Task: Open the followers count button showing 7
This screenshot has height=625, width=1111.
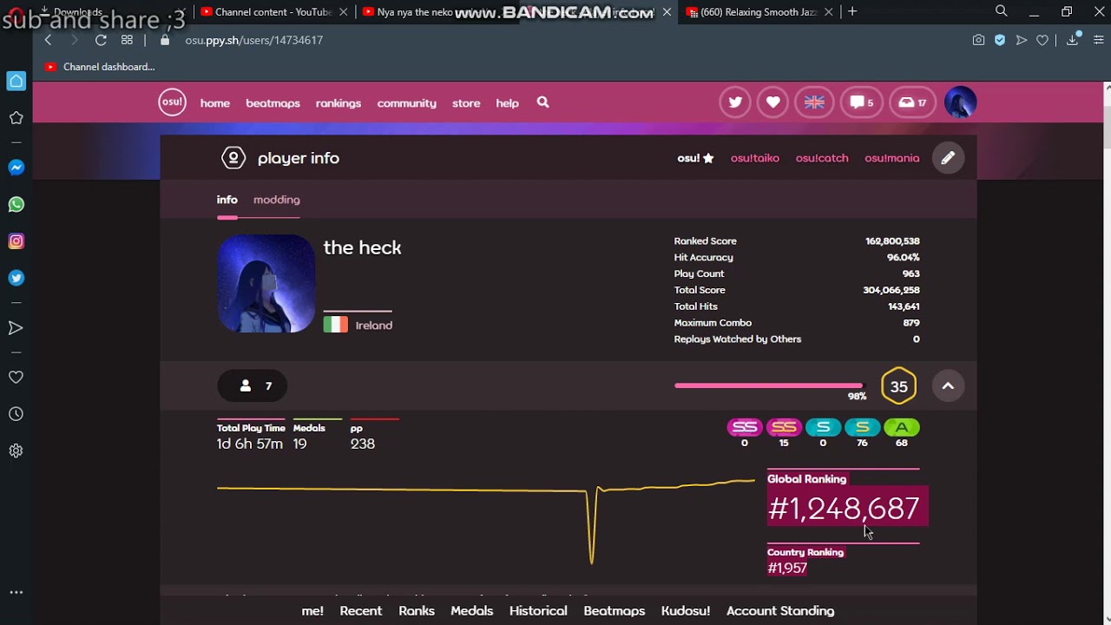Action: tap(252, 385)
